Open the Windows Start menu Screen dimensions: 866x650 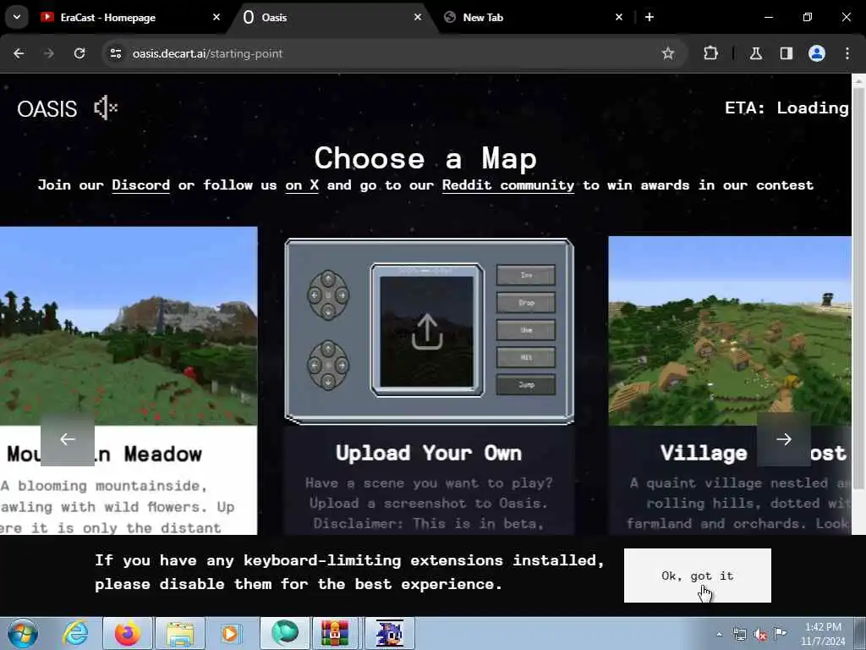(x=23, y=633)
